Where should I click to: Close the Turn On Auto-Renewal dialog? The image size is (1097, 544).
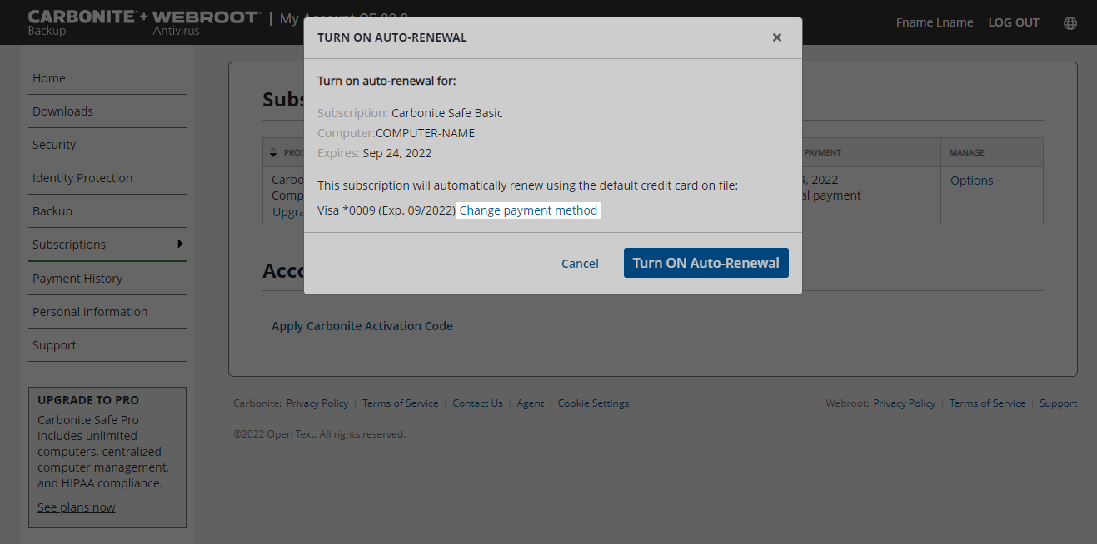click(776, 37)
